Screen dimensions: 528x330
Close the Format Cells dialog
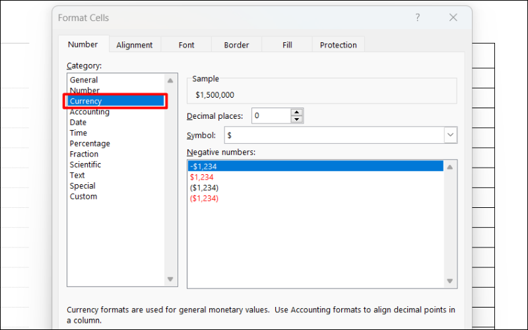[x=453, y=18]
